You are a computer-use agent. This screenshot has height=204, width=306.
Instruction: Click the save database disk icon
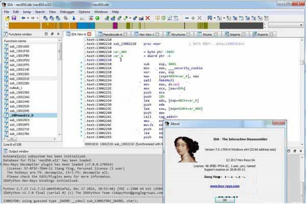click(x=13, y=18)
